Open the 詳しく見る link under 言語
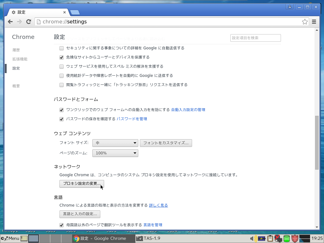This screenshot has height=243, width=324. click(159, 205)
